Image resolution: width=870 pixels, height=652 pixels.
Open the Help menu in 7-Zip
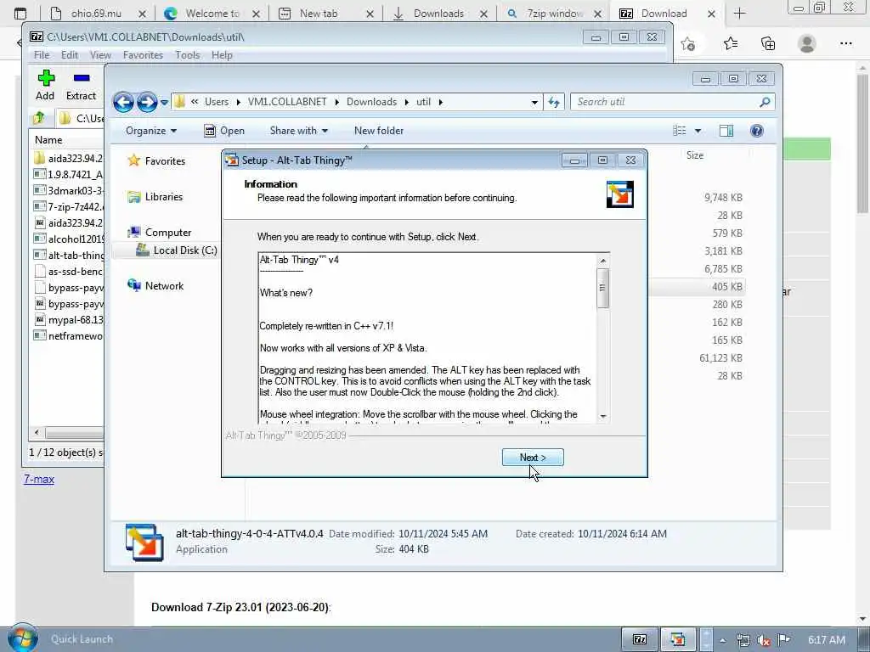coord(222,55)
